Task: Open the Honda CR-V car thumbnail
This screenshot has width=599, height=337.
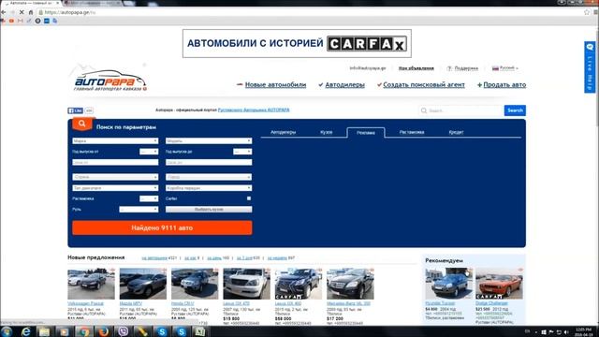Action: click(195, 284)
